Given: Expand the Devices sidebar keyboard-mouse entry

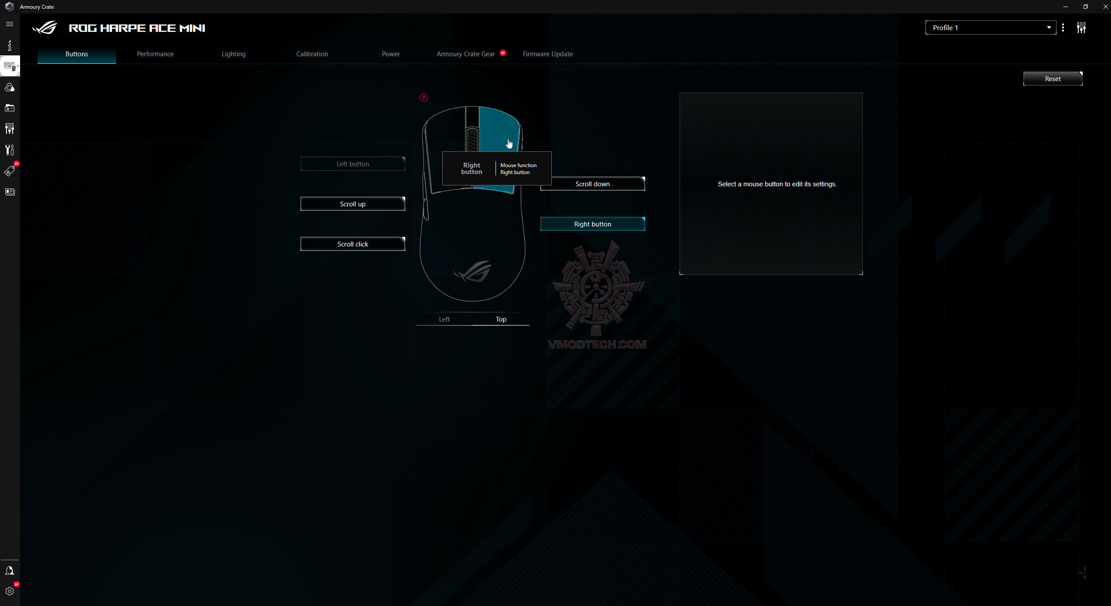Looking at the screenshot, I should pyautogui.click(x=10, y=66).
